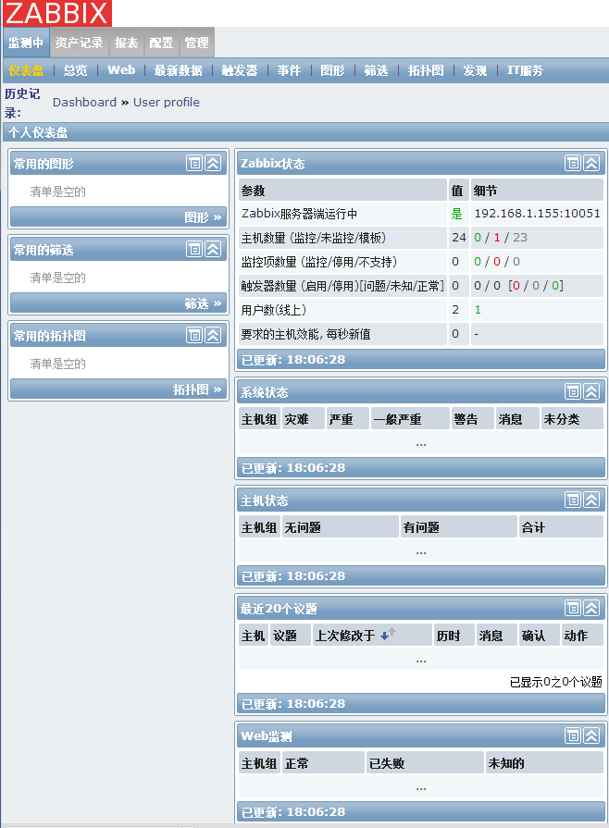The width and height of the screenshot is (609, 828).
Task: Follow the 图形 » link
Action: 204,217
